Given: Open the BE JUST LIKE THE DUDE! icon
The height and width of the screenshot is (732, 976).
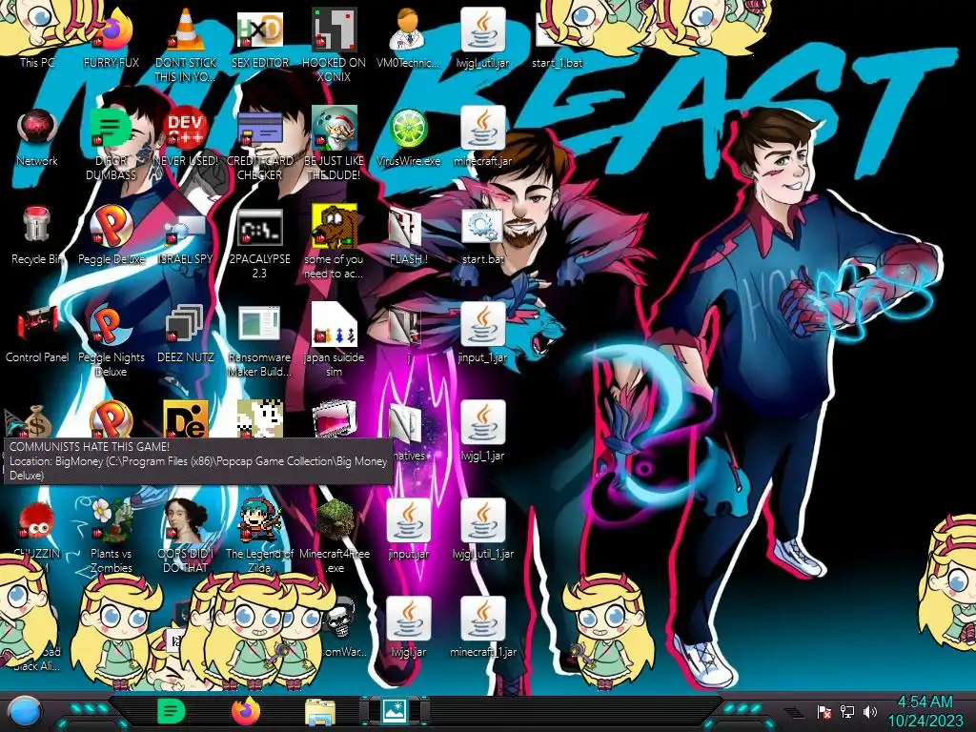Looking at the screenshot, I should (x=334, y=145).
